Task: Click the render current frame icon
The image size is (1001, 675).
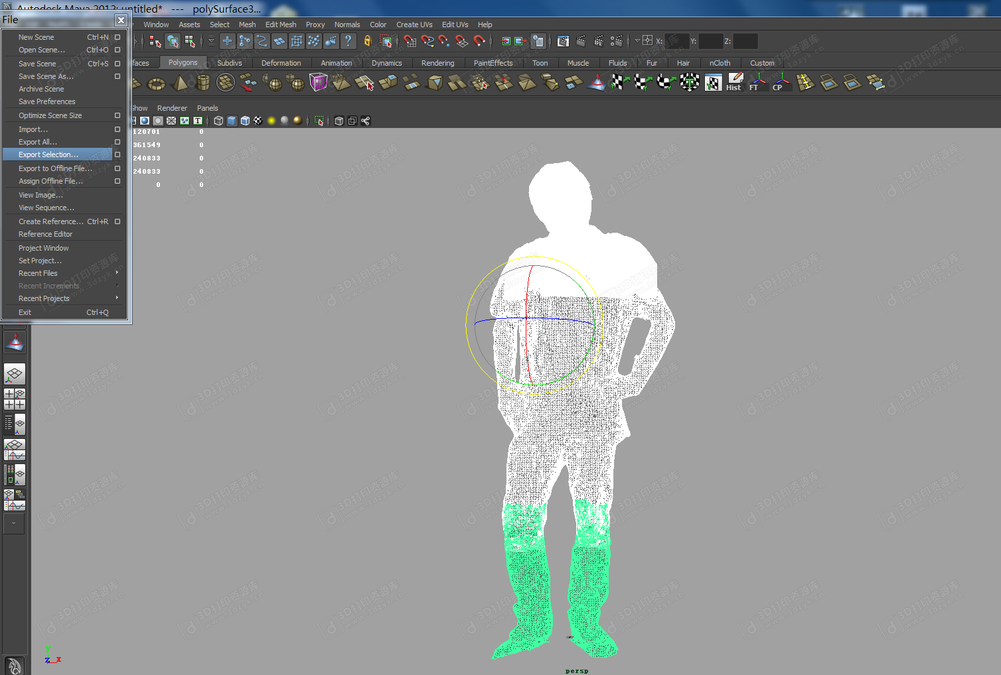Action: (581, 41)
